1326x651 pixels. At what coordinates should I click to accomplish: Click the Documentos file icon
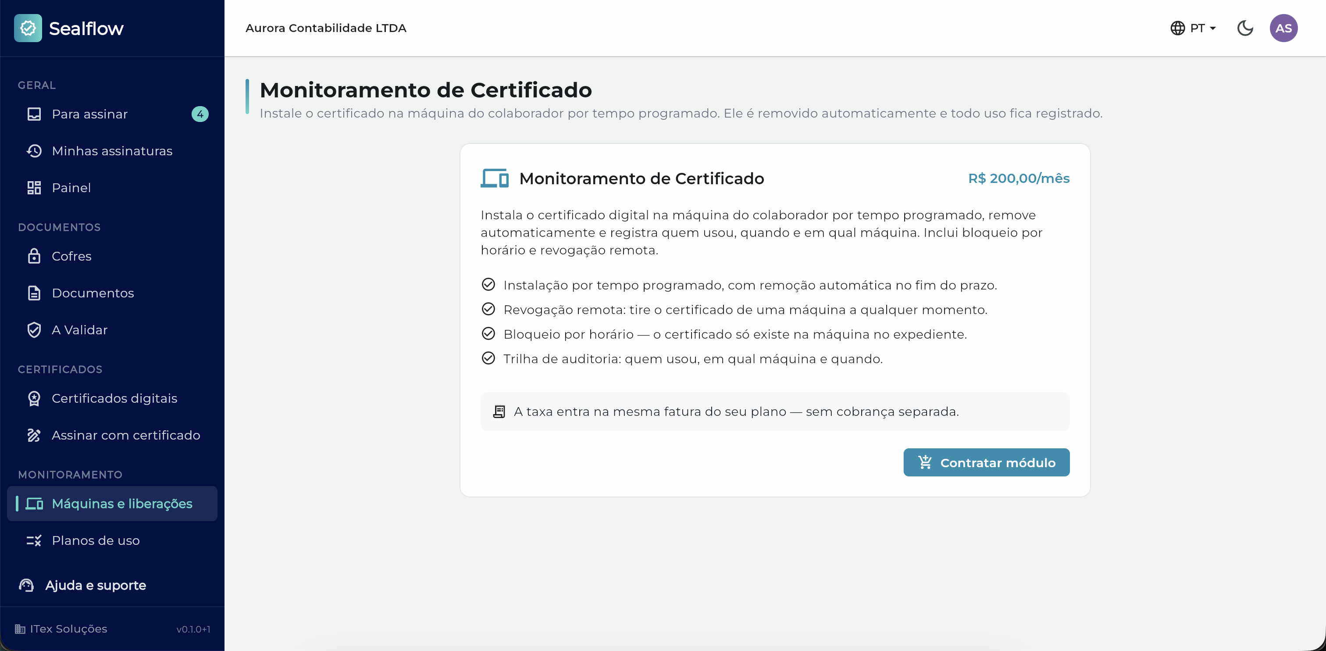pos(34,293)
